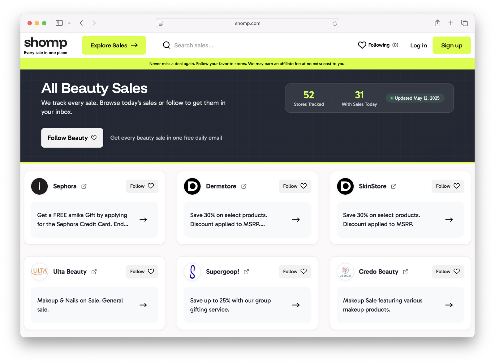This screenshot has width=495, height=364.
Task: Open Supergoop! external link icon
Action: point(246,272)
